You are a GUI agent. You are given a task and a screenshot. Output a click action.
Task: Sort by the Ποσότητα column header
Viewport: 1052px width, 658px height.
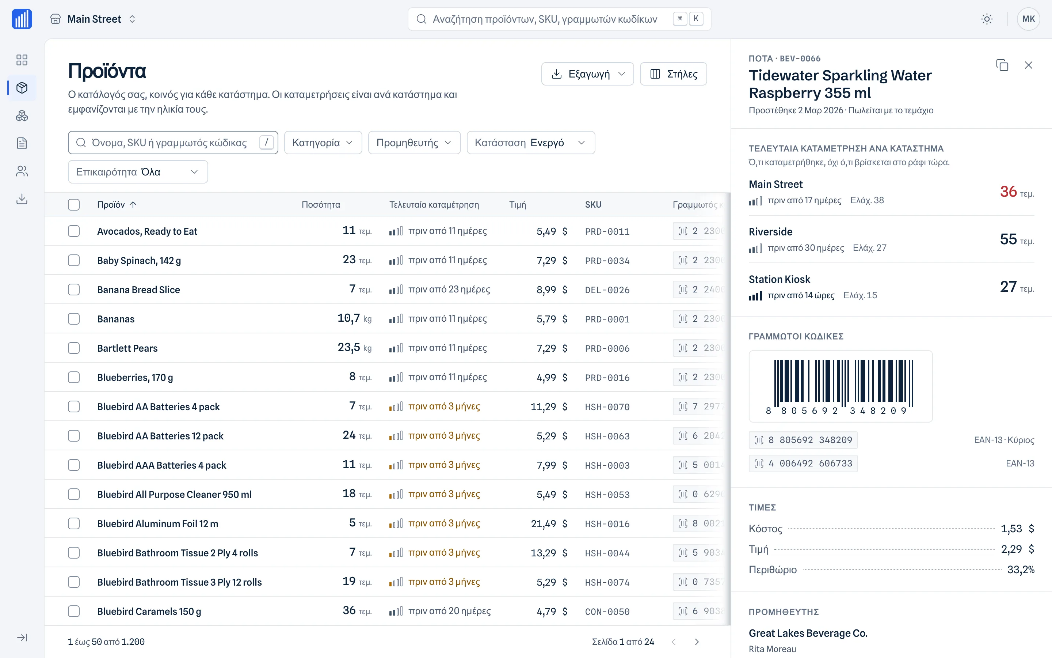point(321,205)
